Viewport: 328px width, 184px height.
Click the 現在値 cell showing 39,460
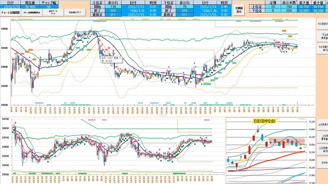(x=30, y=6)
